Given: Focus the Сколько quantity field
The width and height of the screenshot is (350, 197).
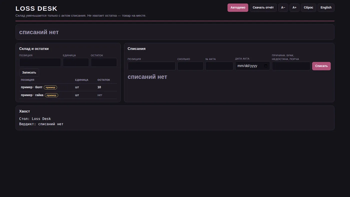Looking at the screenshot, I should pyautogui.click(x=190, y=66).
